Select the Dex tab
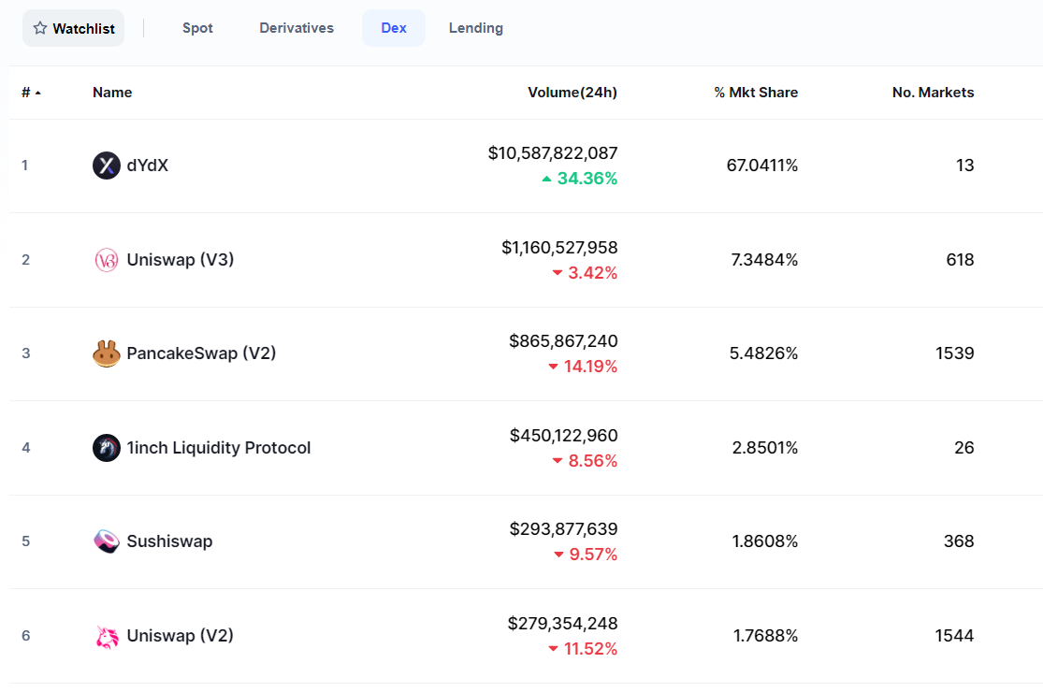The image size is (1043, 692). click(394, 28)
